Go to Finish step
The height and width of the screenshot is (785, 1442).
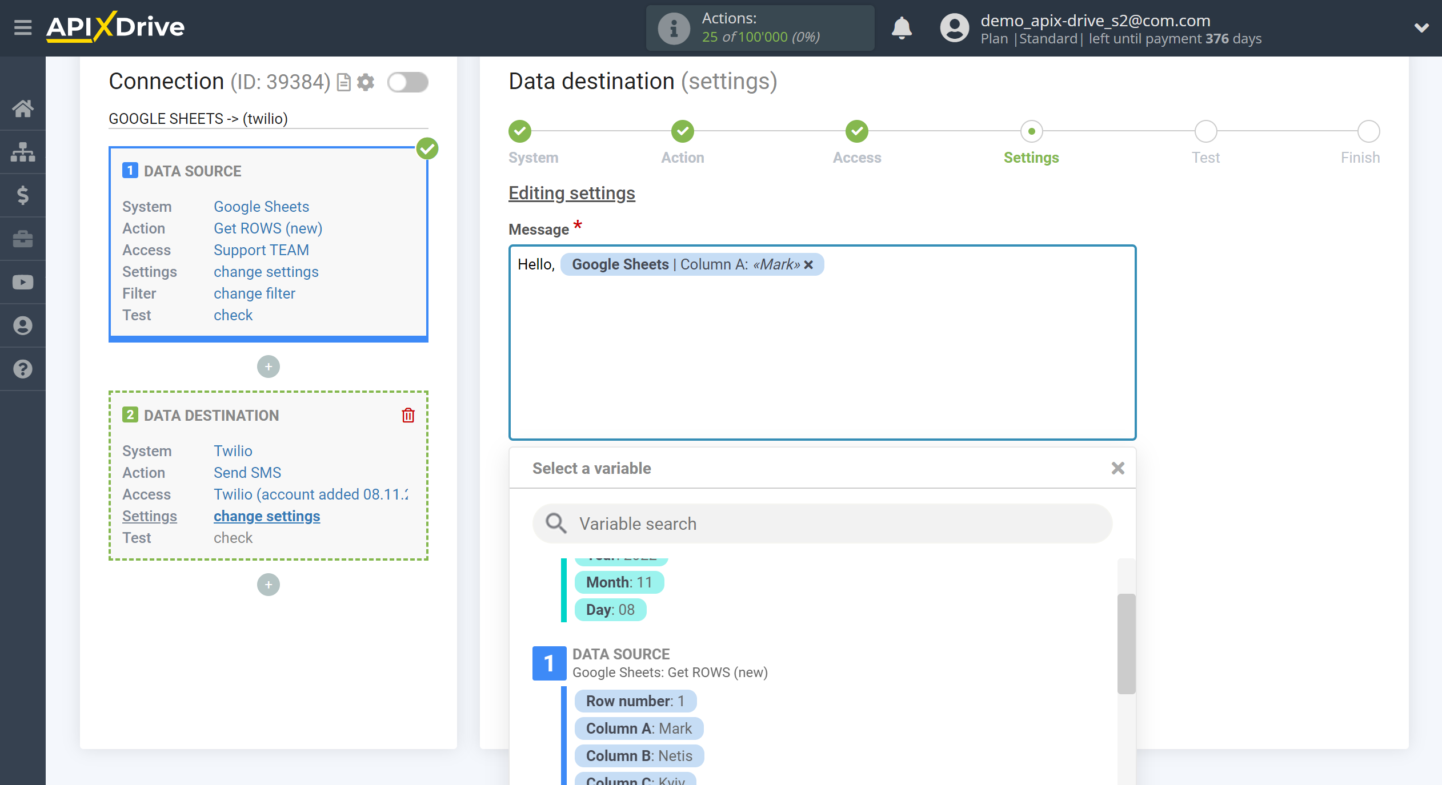click(1369, 131)
